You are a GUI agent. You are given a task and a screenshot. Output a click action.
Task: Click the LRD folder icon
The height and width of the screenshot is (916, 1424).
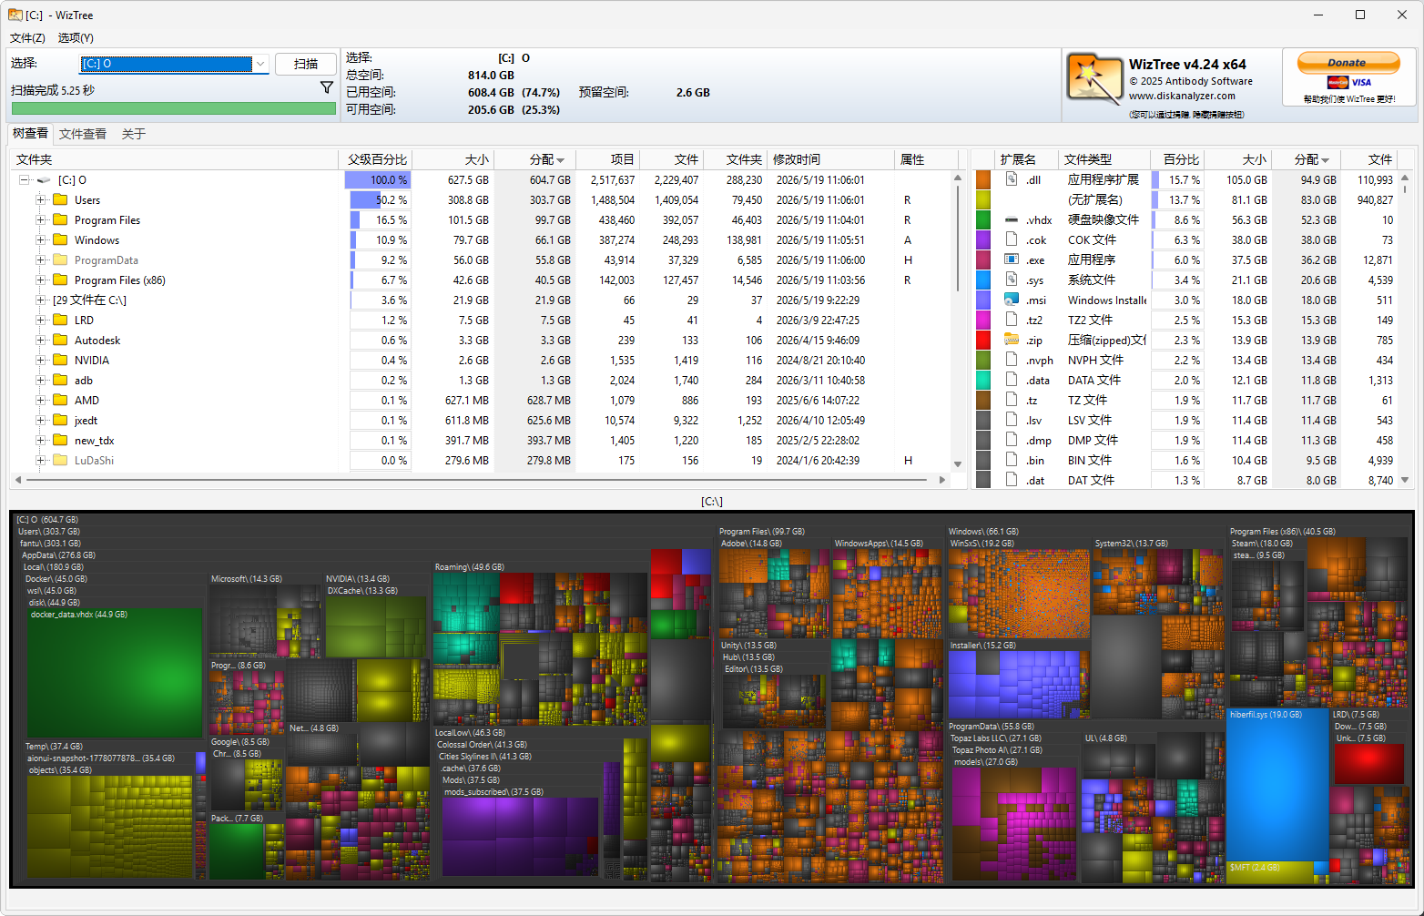coord(61,320)
